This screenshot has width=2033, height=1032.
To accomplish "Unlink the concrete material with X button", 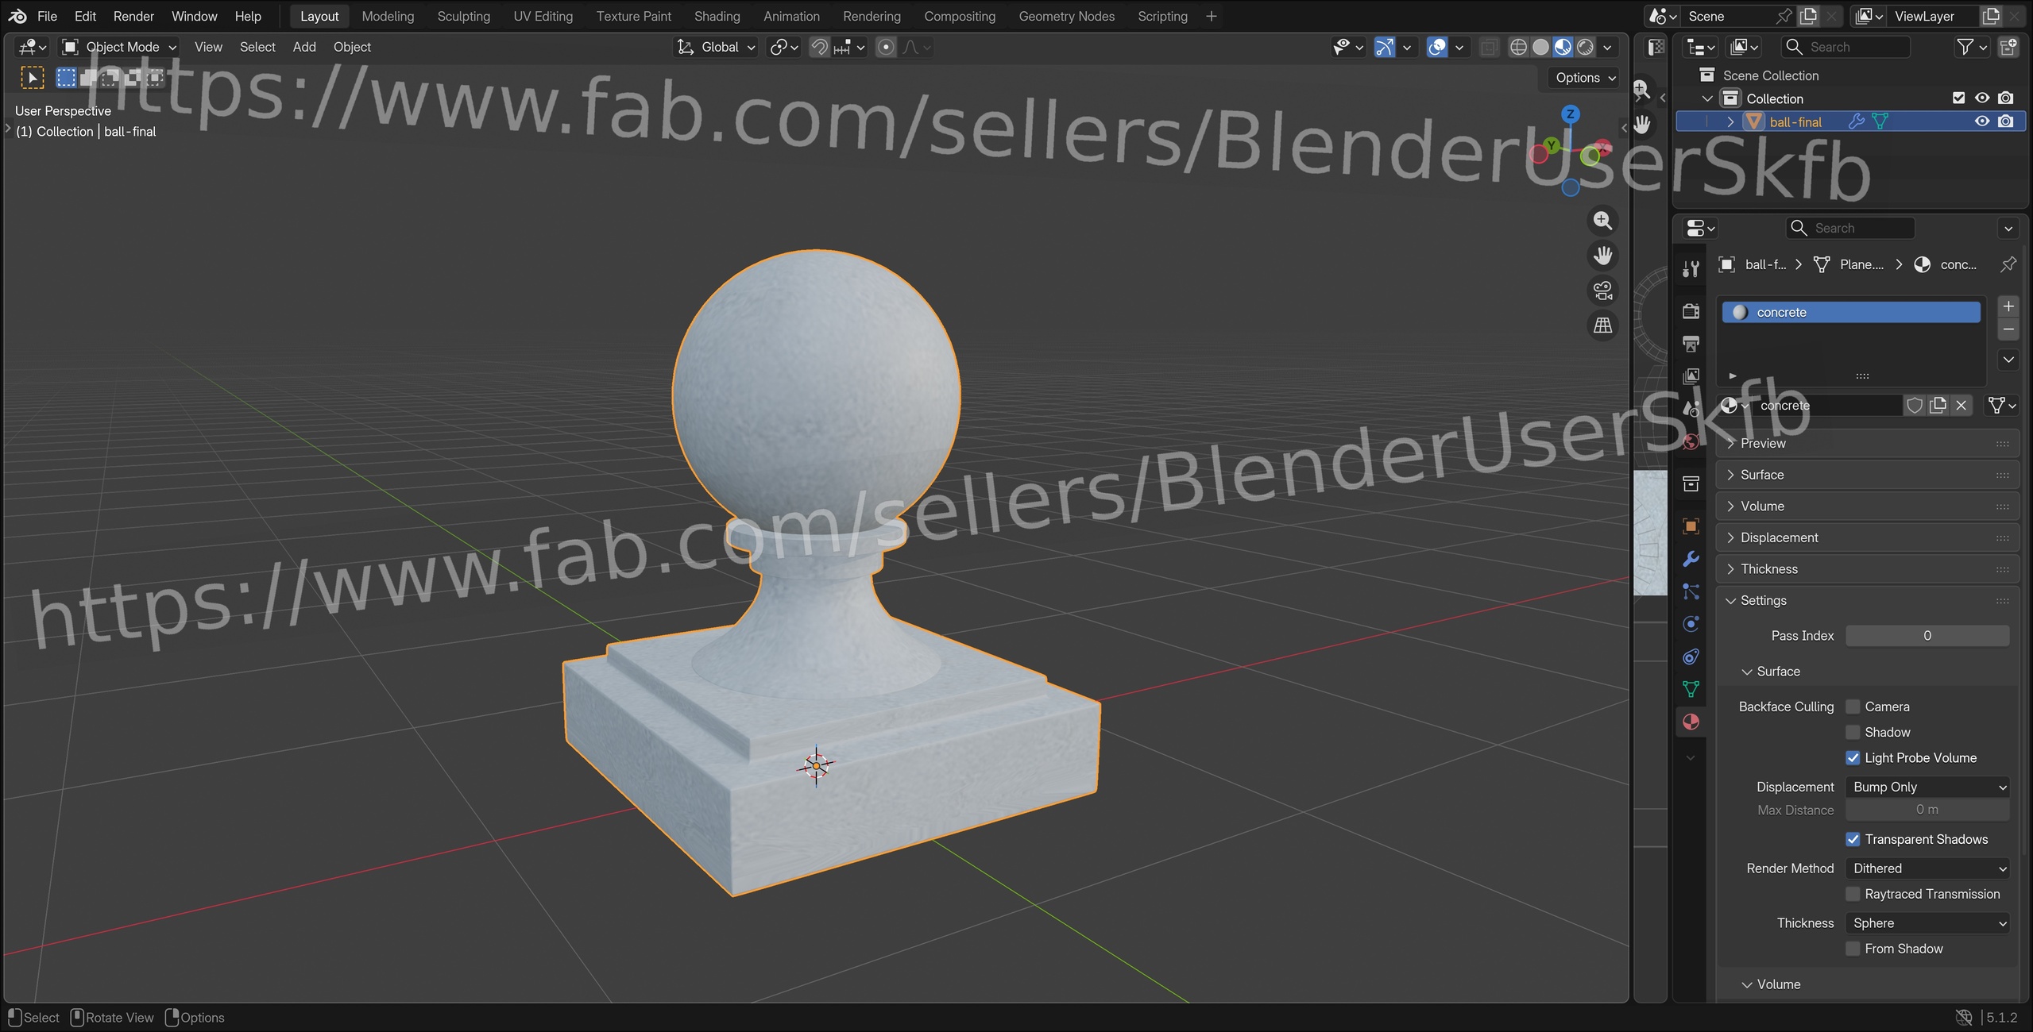I will coord(1961,406).
